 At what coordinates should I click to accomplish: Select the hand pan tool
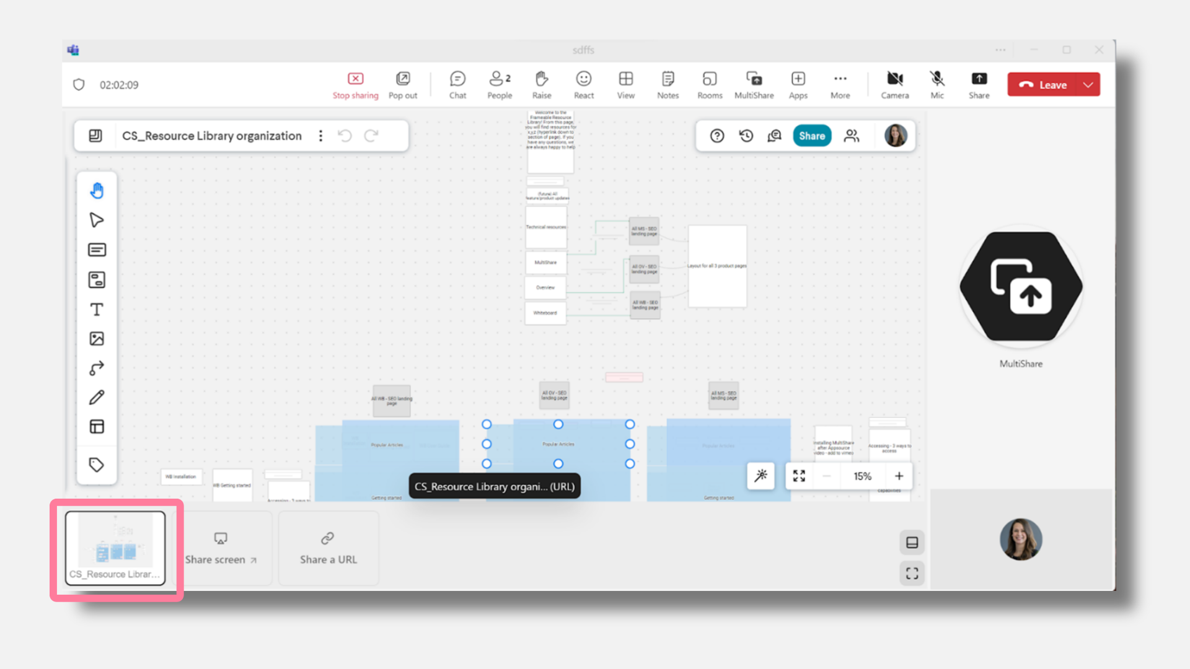tap(97, 190)
